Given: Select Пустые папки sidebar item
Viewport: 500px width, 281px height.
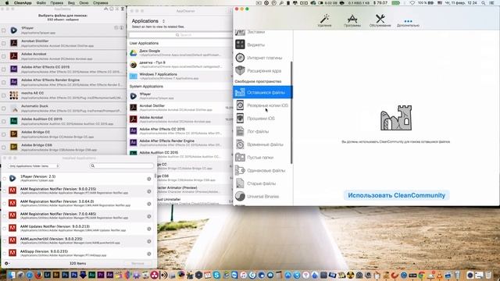Looking at the screenshot, I should click(x=262, y=158).
